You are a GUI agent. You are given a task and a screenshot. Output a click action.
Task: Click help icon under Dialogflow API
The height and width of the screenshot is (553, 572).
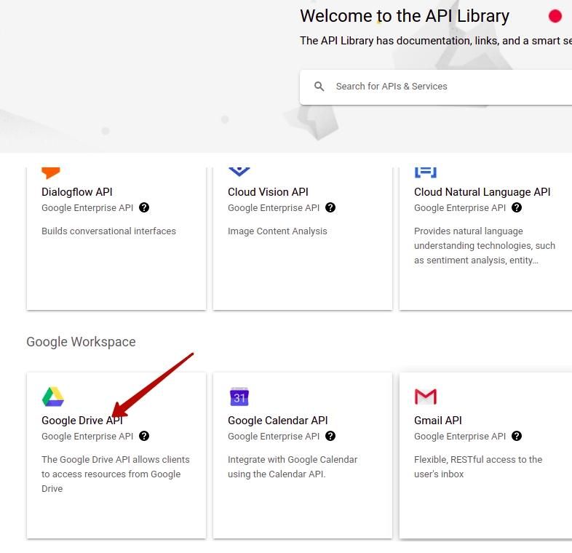pos(144,207)
